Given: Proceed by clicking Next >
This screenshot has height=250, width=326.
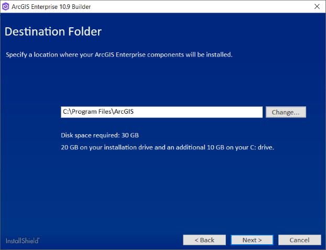Looking at the screenshot, I should coord(252,240).
